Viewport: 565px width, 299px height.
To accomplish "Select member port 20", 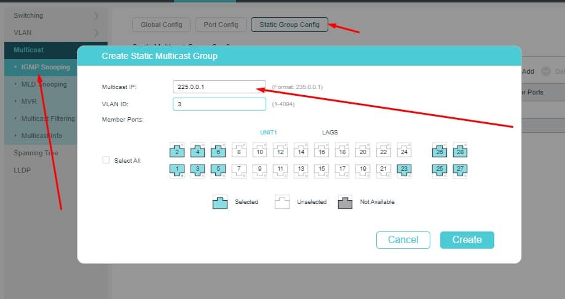I will [x=363, y=150].
